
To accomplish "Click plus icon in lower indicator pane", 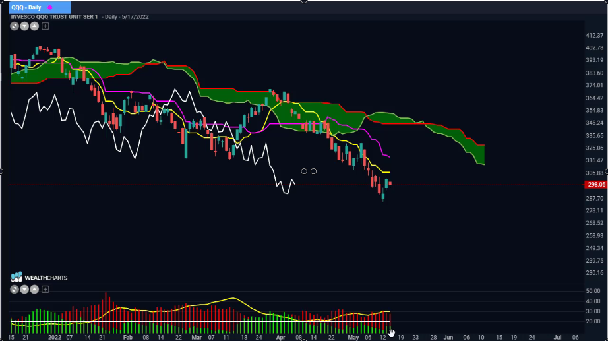I will [x=46, y=290].
